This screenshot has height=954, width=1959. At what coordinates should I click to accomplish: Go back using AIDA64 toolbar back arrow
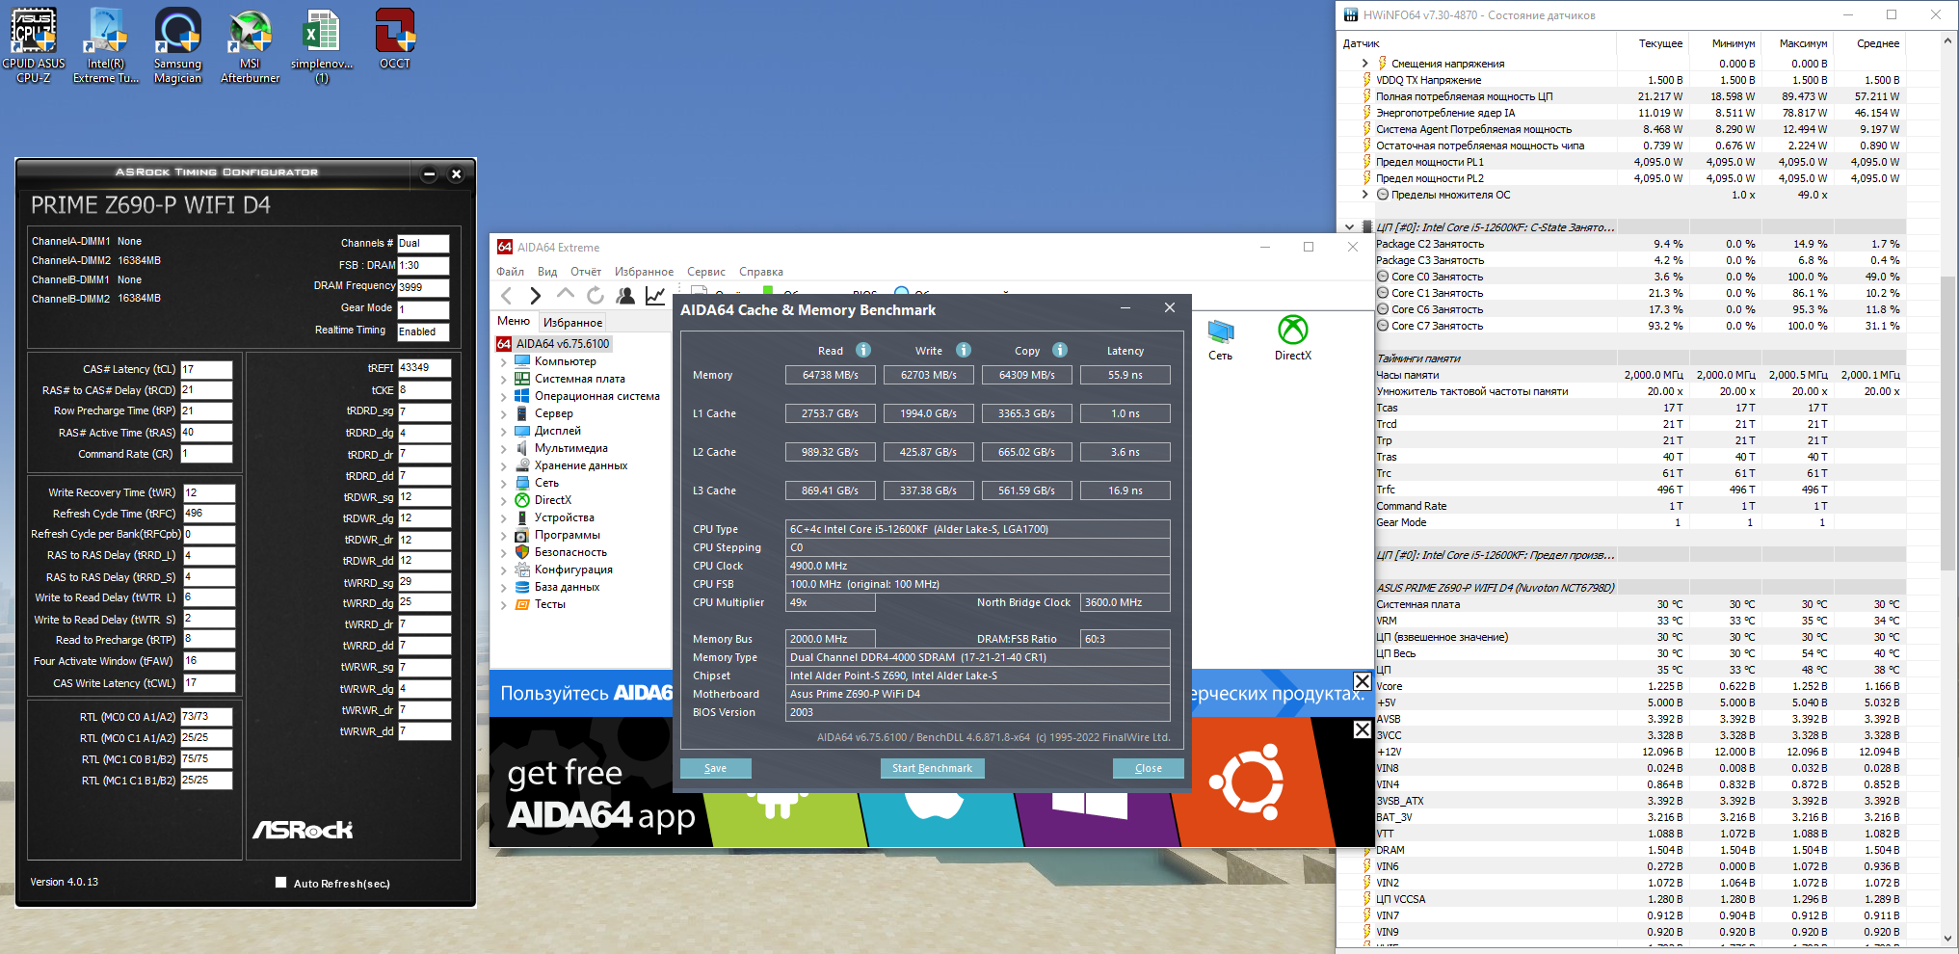coord(507,296)
